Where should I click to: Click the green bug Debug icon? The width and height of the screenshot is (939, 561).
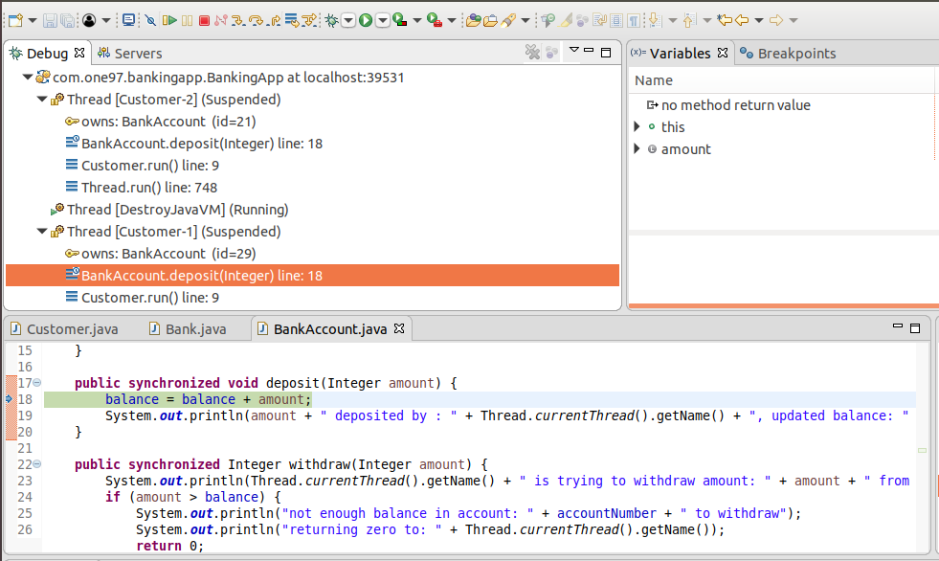(331, 20)
